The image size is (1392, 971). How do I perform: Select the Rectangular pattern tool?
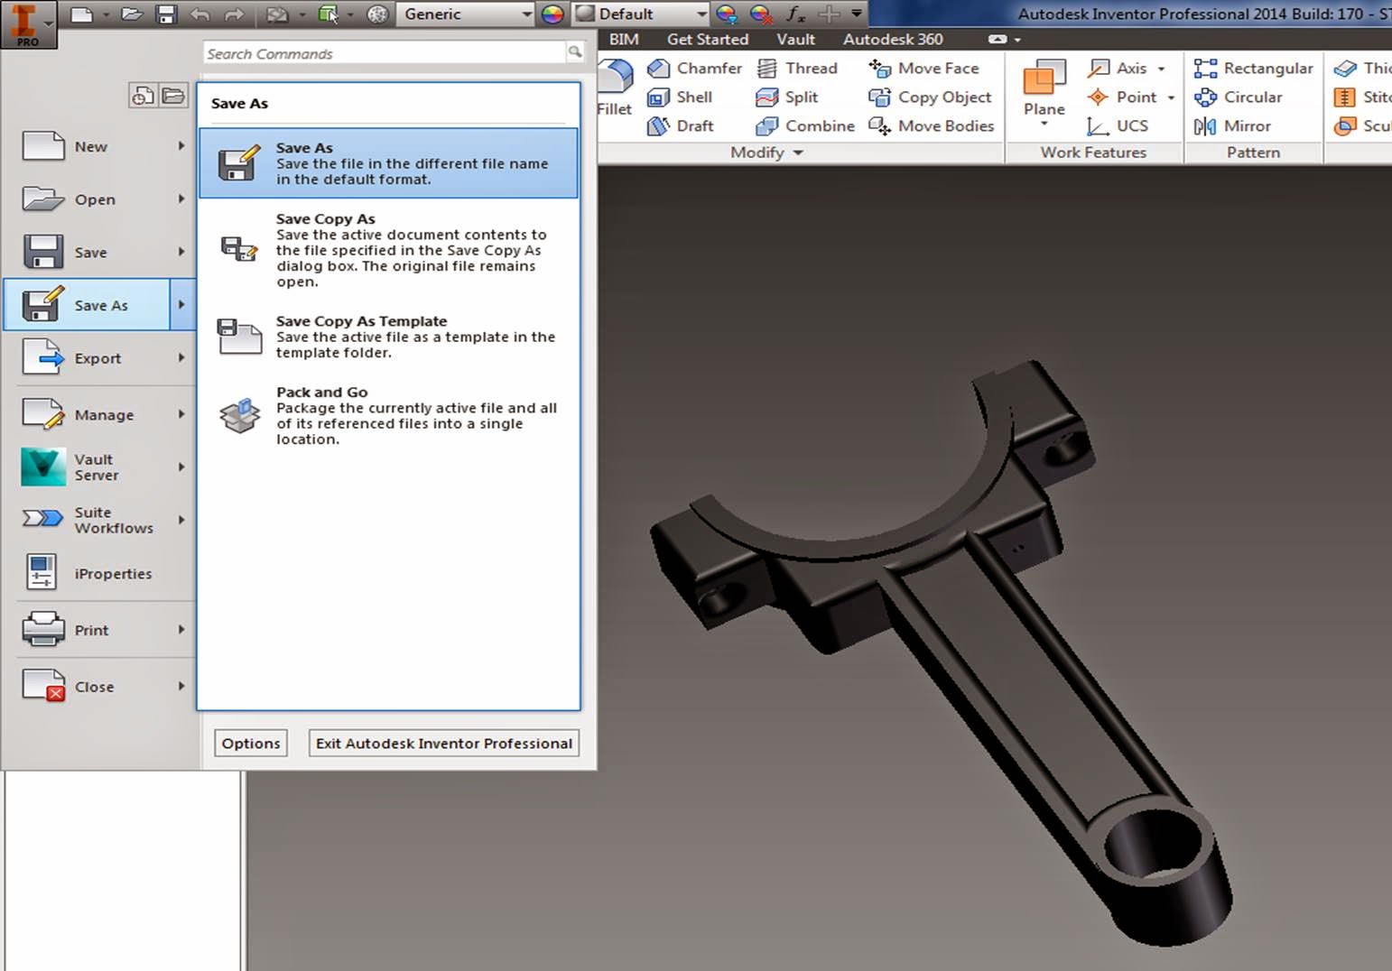click(x=1253, y=68)
